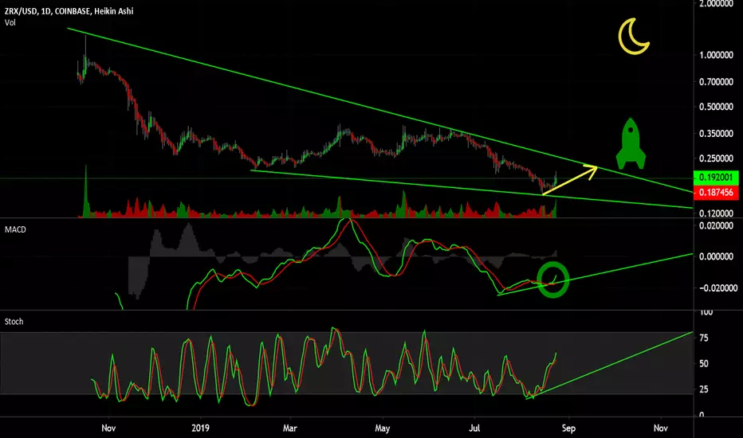The height and width of the screenshot is (438, 743).
Task: Click the Stoch 75 axis value
Action: click(704, 338)
